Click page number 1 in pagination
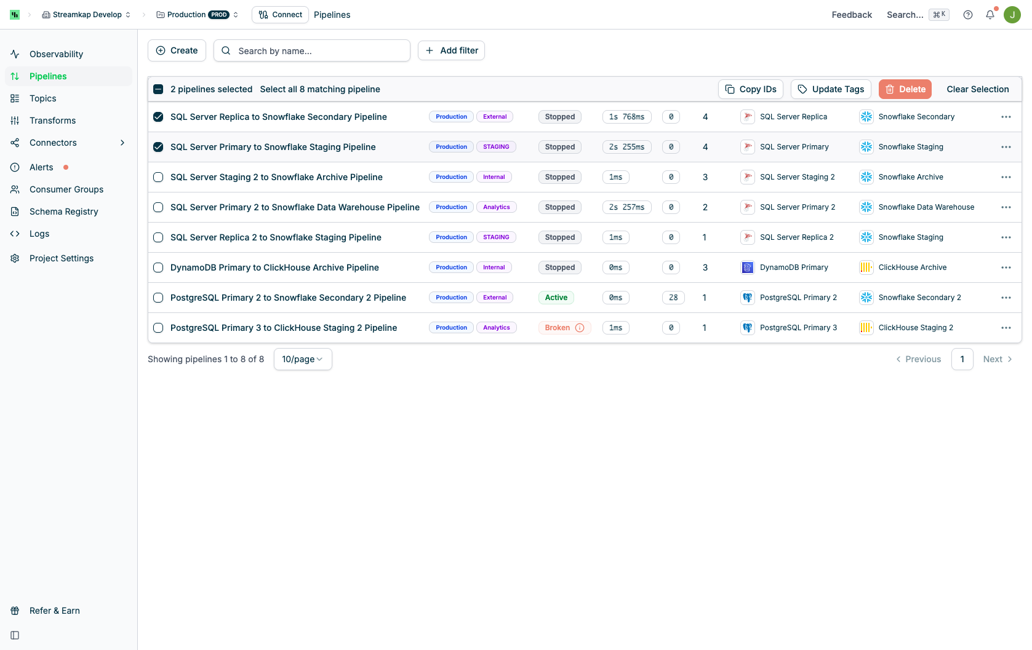Image resolution: width=1032 pixels, height=650 pixels. coord(962,359)
